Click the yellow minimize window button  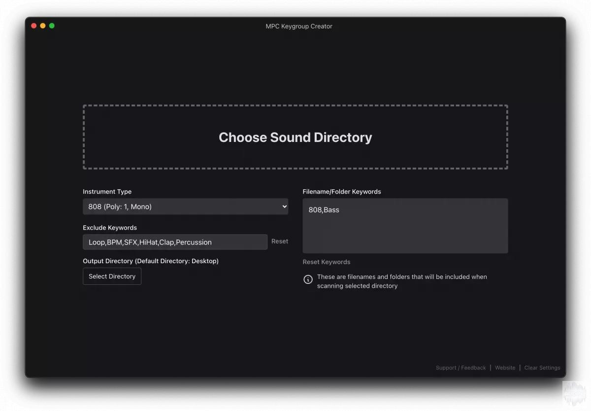pyautogui.click(x=43, y=26)
